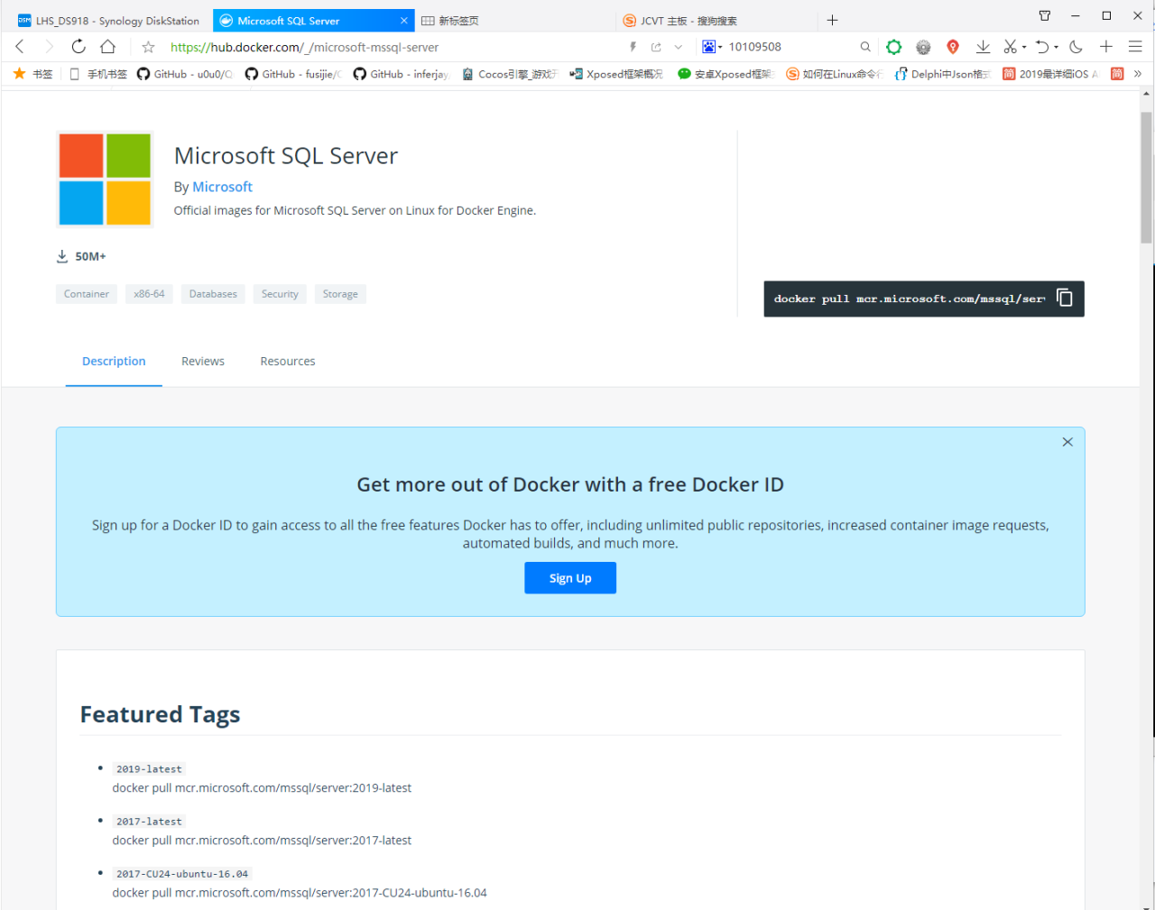Open the downloads icon
The width and height of the screenshot is (1155, 910).
[x=984, y=47]
